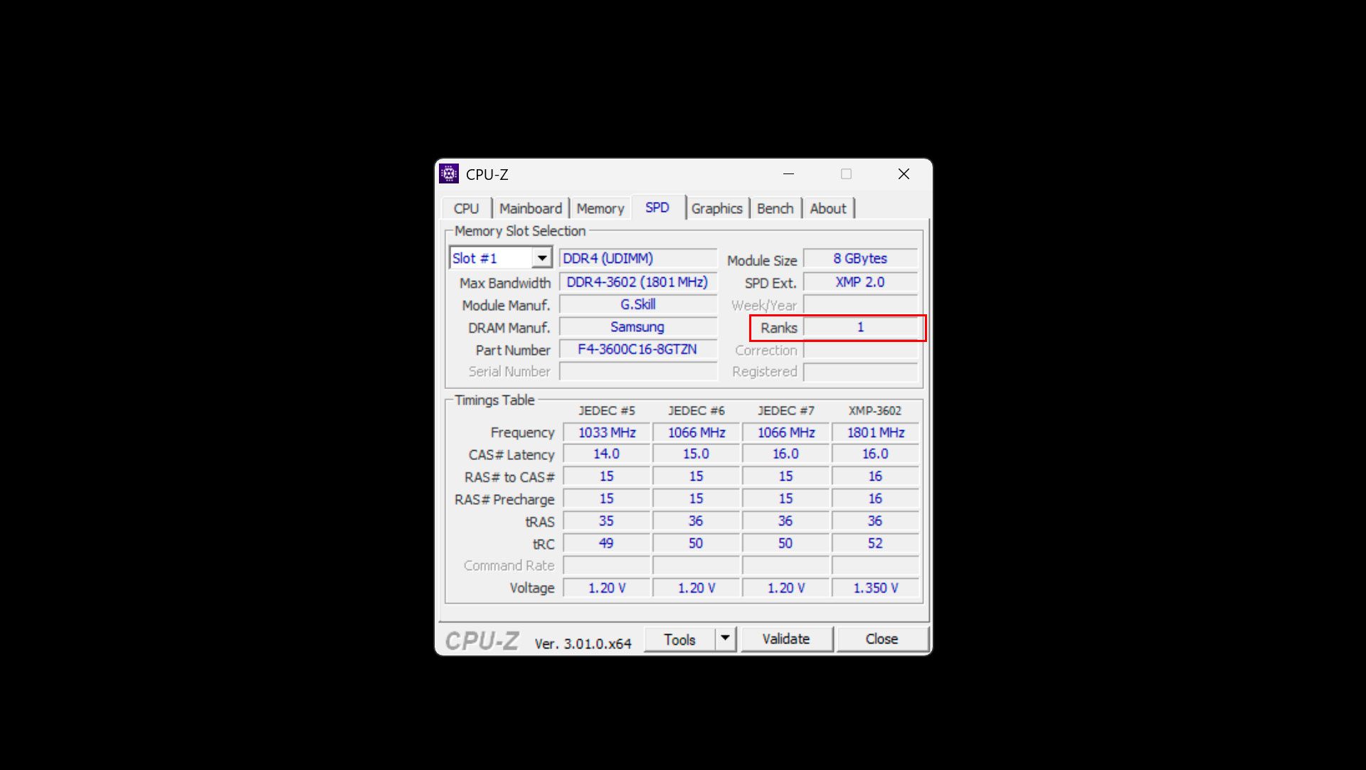Click the empty Correction field
This screenshot has width=1366, height=770.
[x=860, y=350]
